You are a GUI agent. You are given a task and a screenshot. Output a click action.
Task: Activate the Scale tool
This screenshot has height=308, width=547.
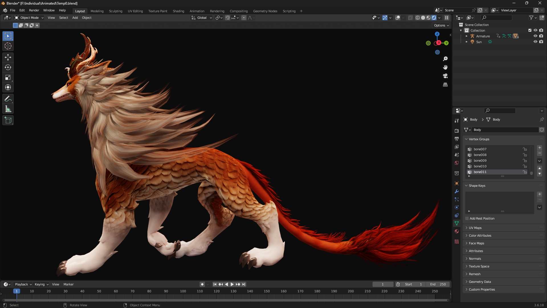click(x=8, y=77)
